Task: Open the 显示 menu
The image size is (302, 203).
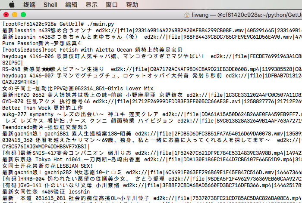Action: coord(91,5)
